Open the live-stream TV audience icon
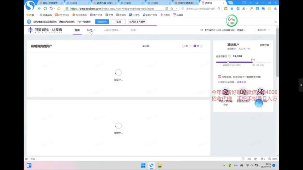This screenshot has height=170, width=303. [243, 92]
